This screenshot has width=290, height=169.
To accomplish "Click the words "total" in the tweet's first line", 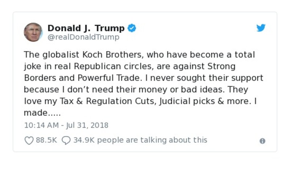I will click(x=245, y=55).
